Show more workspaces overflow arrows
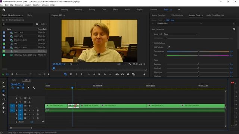 pos(179,10)
